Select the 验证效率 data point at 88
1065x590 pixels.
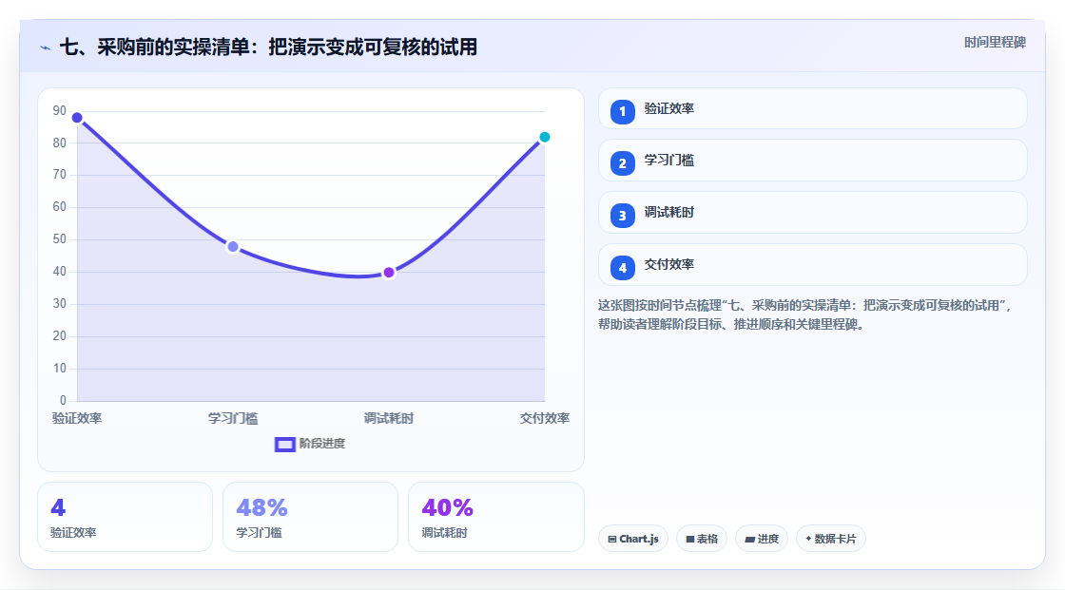pos(77,118)
